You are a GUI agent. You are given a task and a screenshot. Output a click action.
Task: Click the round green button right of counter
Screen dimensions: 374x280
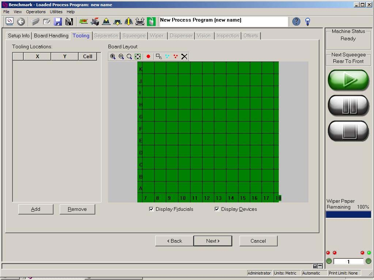[368, 261]
